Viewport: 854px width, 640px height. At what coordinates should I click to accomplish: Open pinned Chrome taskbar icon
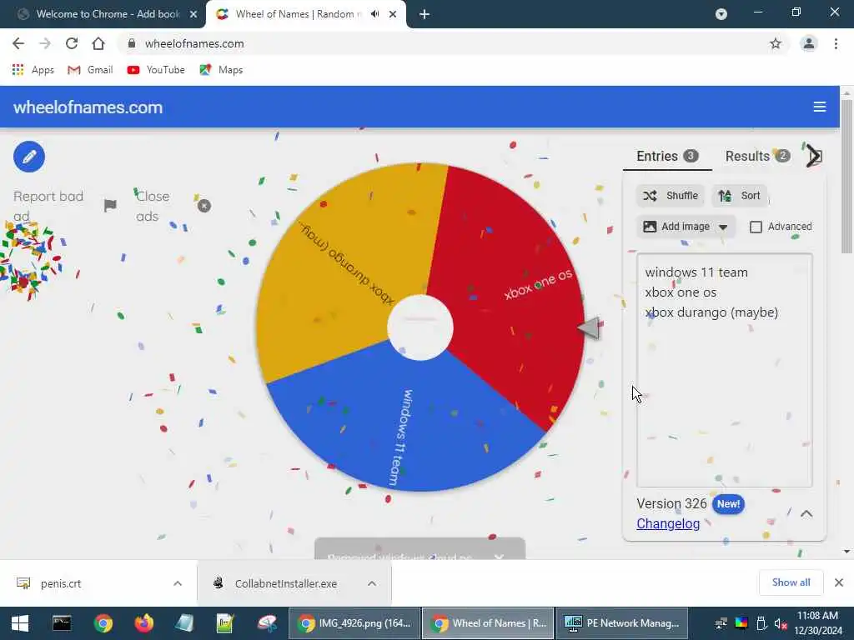coord(103,623)
